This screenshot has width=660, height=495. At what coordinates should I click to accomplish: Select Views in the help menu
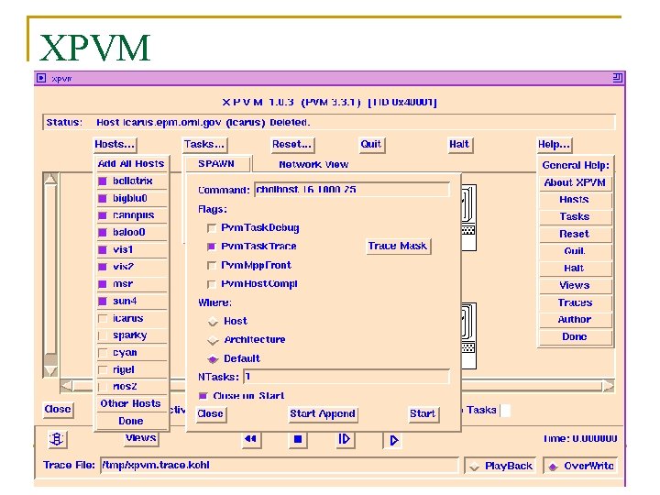[575, 285]
